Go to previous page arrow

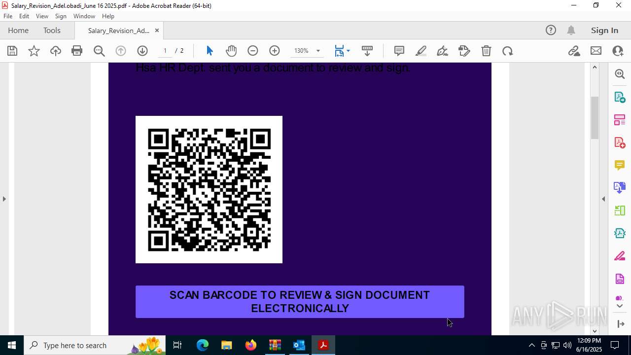point(121,51)
